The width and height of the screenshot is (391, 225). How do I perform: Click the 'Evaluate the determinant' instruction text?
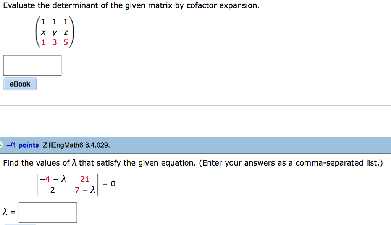click(131, 5)
